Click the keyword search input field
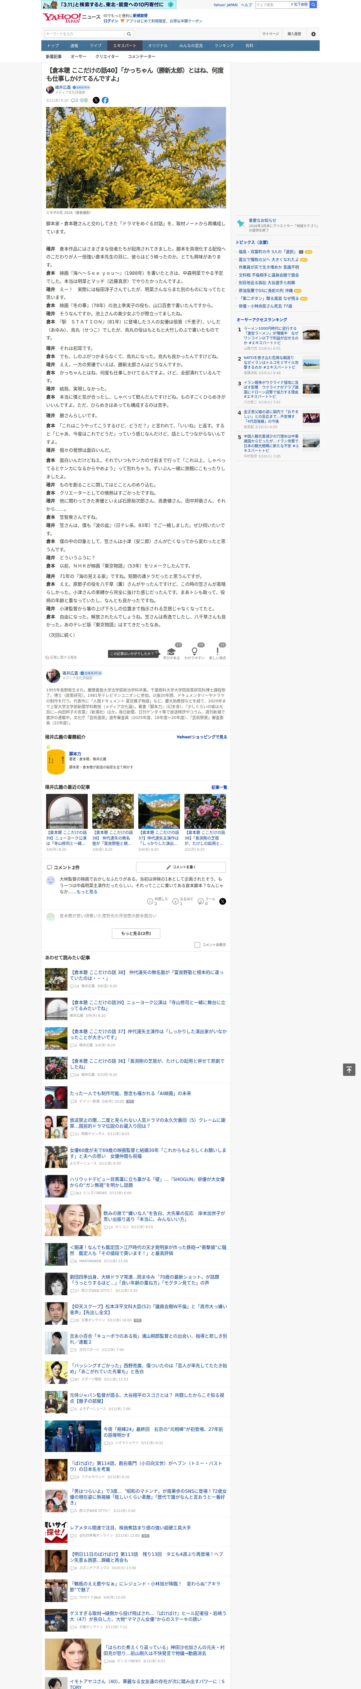The height and width of the screenshot is (1689, 361). [85, 34]
